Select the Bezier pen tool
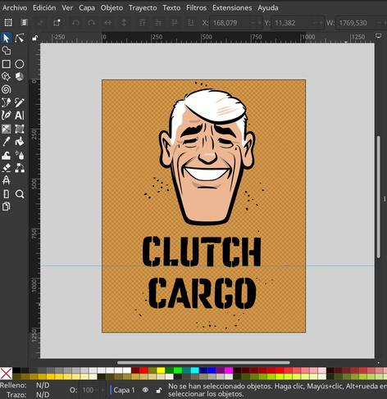The width and height of the screenshot is (387, 399). [7, 102]
